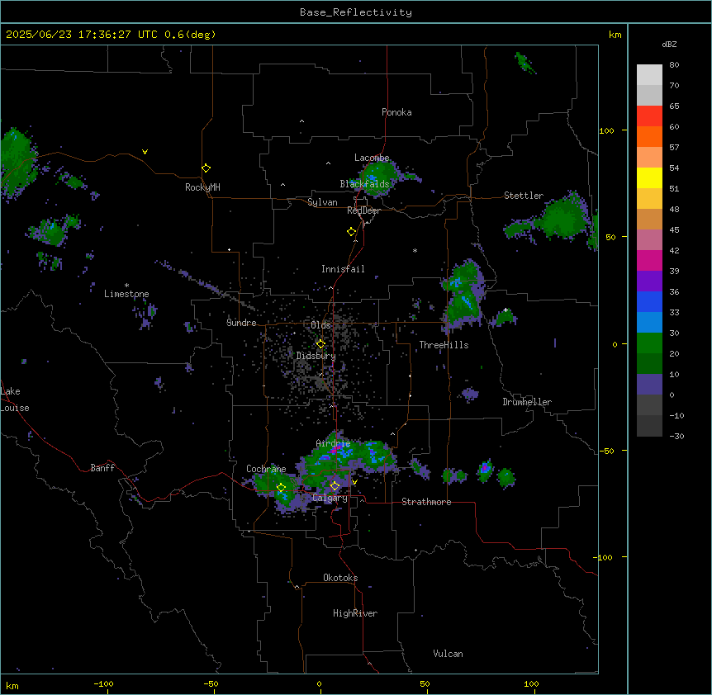Click the yellow v marker northwest of RockyMH
Screen dimensions: 712x695
pos(145,152)
